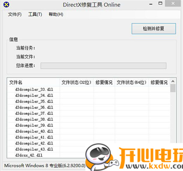This screenshot has height=171, width=183.
Task: Click the 文件状态(64位) column header
Action: pos(132,82)
